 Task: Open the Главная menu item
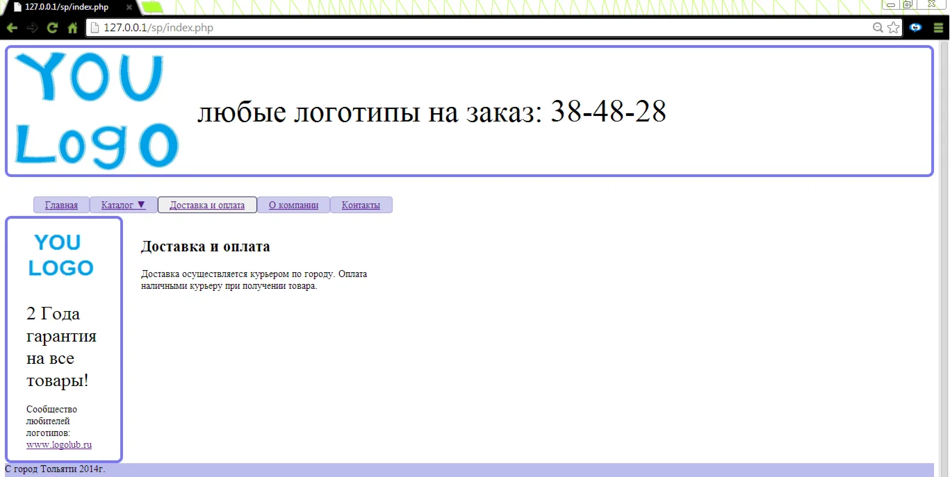[x=61, y=205]
